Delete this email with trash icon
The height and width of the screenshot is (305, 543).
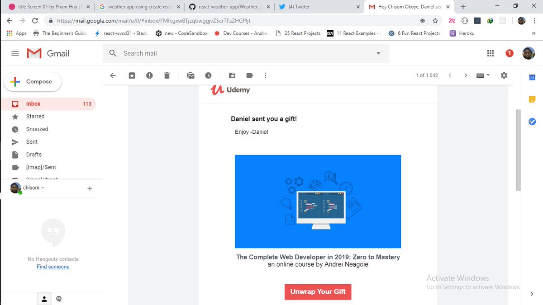167,75
